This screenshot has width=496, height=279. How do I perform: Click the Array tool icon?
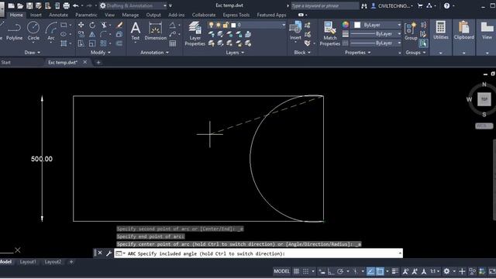pyautogui.click(x=103, y=43)
